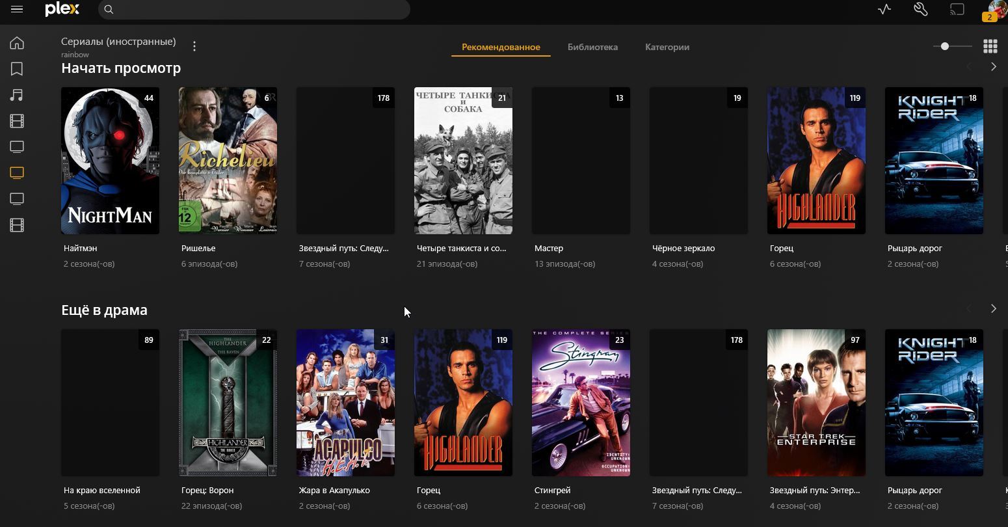Open settings with the wrench icon

[920, 9]
